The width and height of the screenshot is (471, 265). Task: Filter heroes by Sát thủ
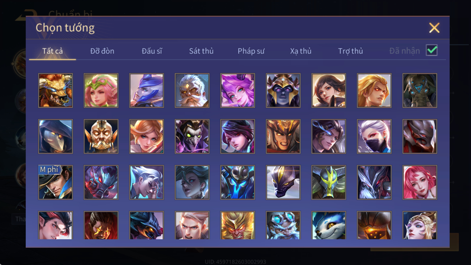(x=201, y=51)
